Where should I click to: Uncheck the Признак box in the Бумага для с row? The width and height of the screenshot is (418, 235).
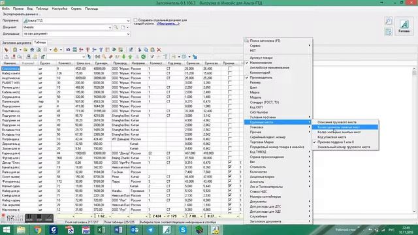tap(230, 167)
